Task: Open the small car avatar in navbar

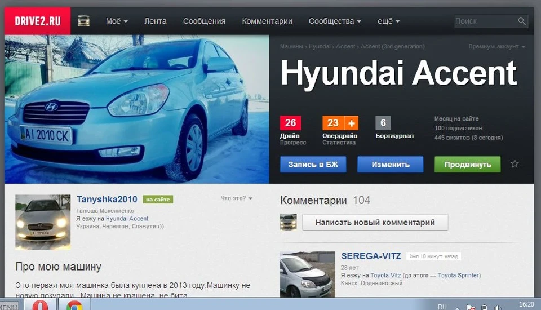Action: pyautogui.click(x=84, y=21)
